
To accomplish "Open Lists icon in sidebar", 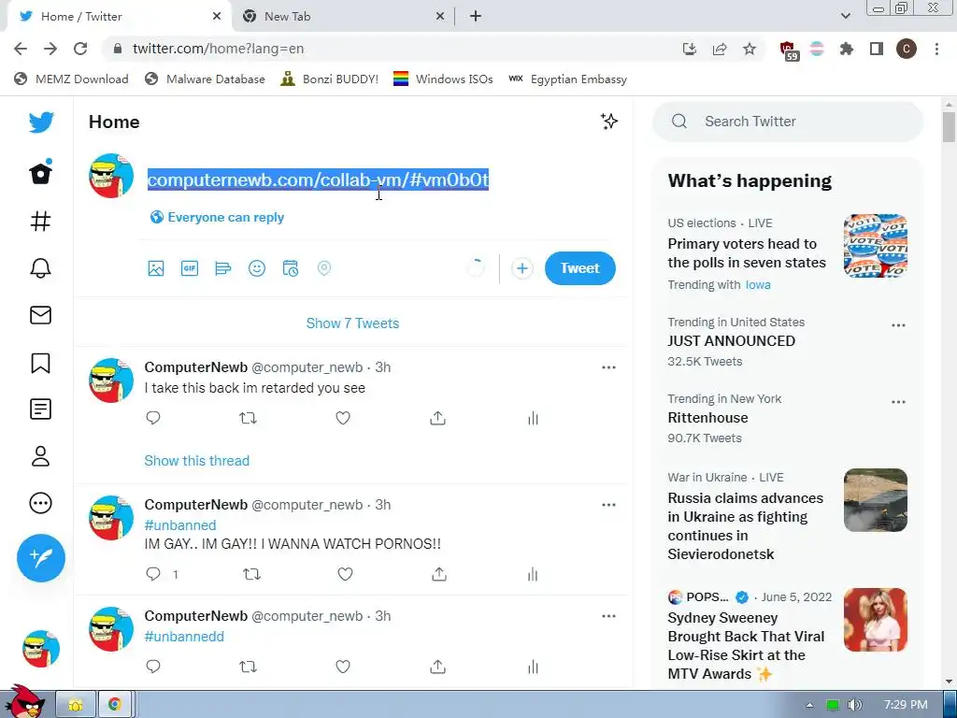I will pos(41,409).
